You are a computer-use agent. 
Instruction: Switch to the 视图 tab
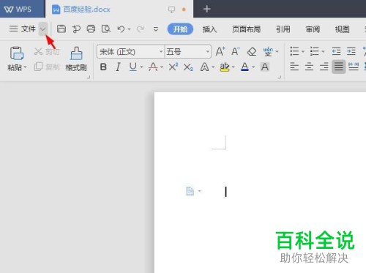(x=343, y=29)
